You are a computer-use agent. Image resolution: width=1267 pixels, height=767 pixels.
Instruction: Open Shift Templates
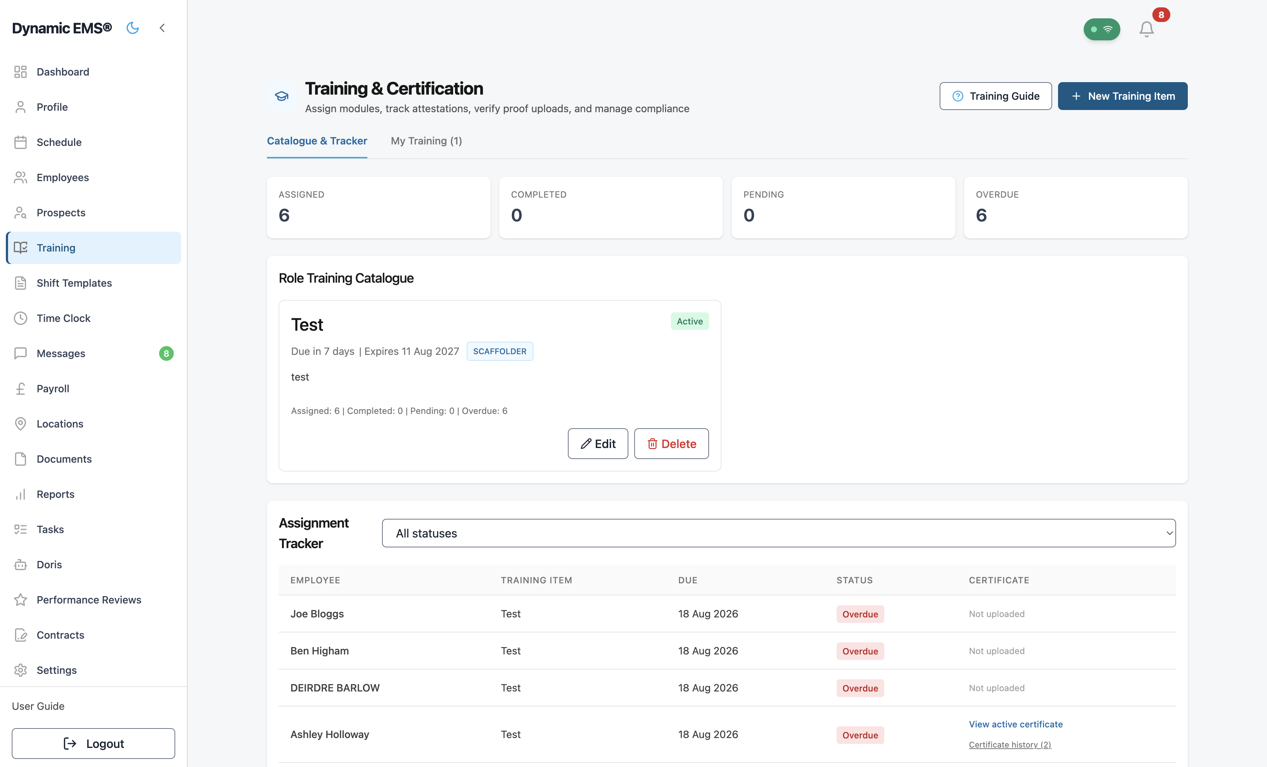tap(93, 283)
